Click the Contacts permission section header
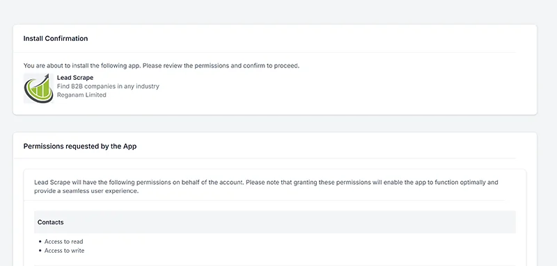The height and width of the screenshot is (266, 557). pyautogui.click(x=275, y=222)
